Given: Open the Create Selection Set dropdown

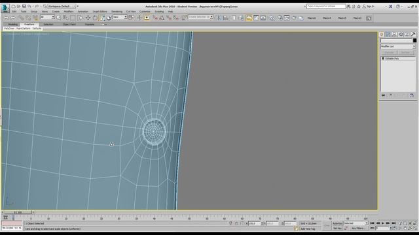Looking at the screenshot, I should click(201, 17).
